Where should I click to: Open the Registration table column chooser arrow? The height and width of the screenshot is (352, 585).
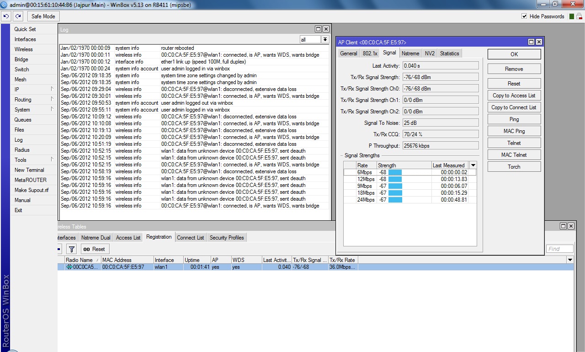pyautogui.click(x=570, y=260)
